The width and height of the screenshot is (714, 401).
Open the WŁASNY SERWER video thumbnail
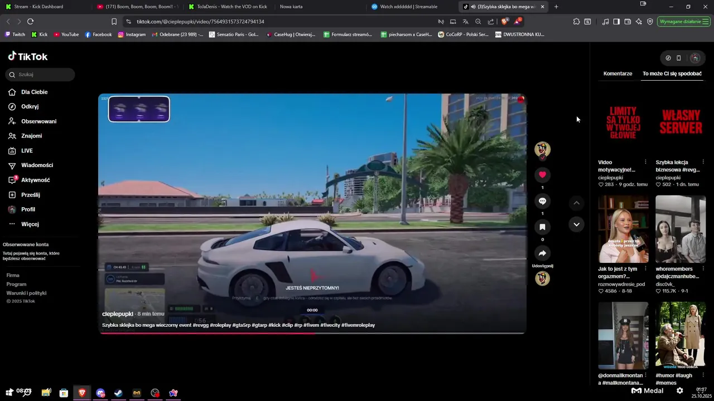coord(681,123)
